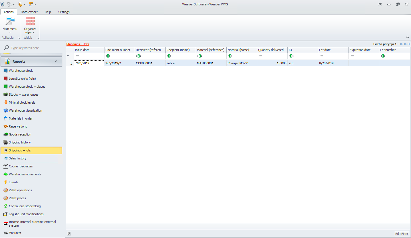Collapse the Reports section header
The image size is (411, 238).
(x=31, y=61)
